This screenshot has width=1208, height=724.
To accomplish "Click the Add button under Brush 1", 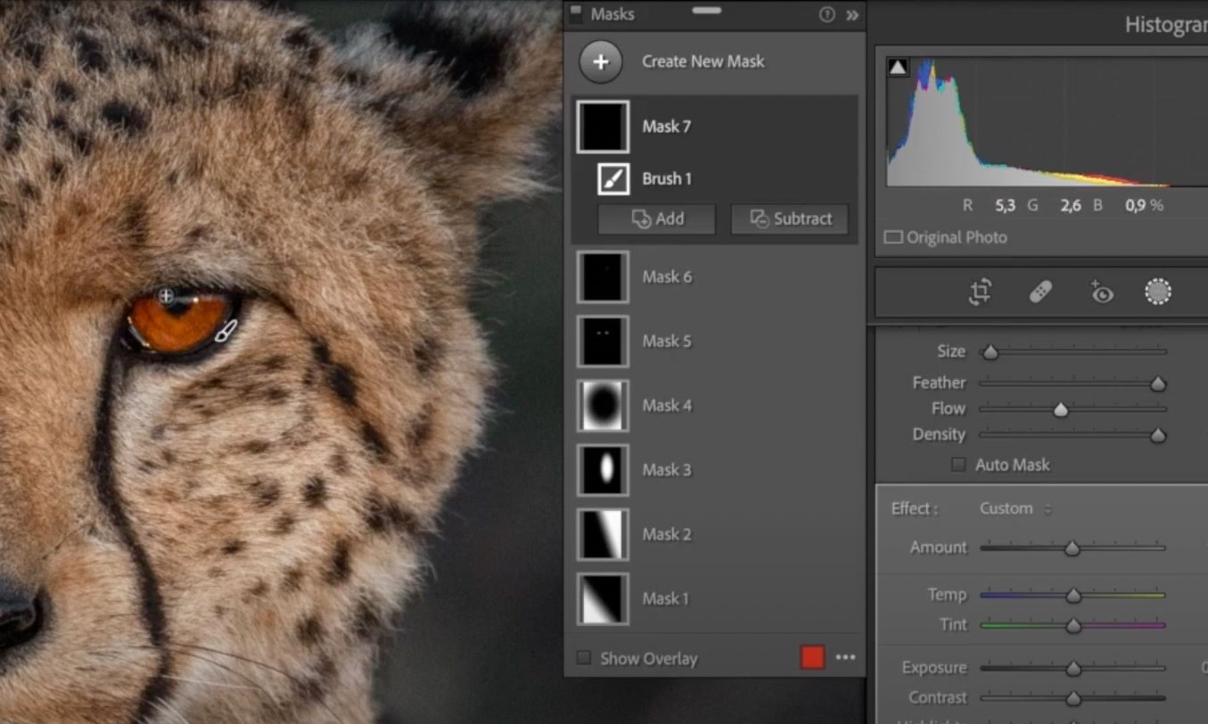I will click(x=656, y=219).
